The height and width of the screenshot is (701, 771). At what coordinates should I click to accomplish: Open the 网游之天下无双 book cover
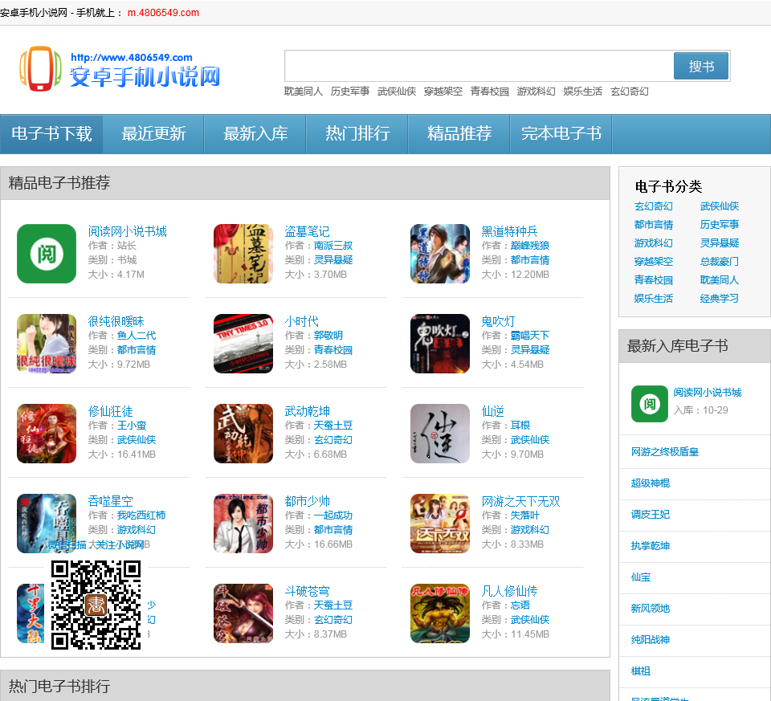(x=440, y=524)
